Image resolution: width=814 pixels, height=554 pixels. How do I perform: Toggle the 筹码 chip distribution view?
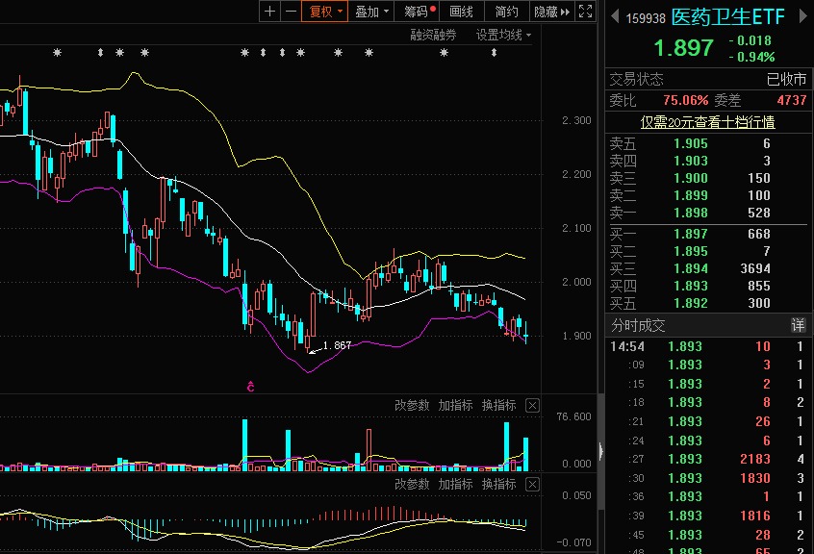click(x=417, y=12)
